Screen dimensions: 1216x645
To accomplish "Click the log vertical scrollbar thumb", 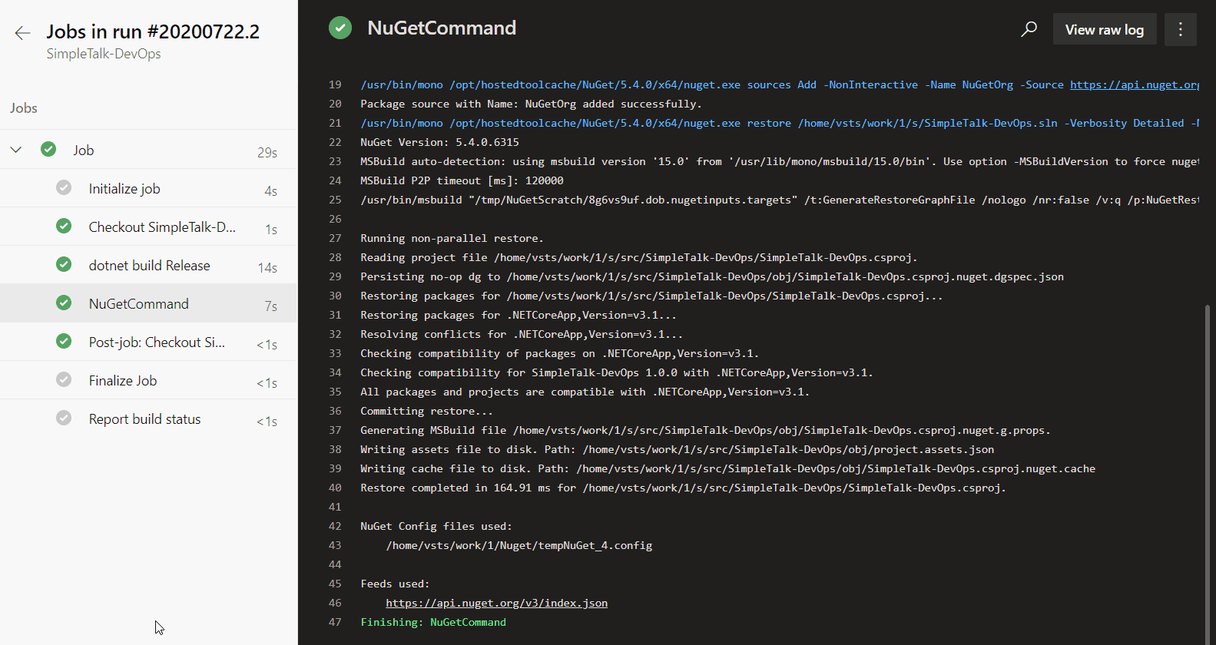I will pos(1207,474).
